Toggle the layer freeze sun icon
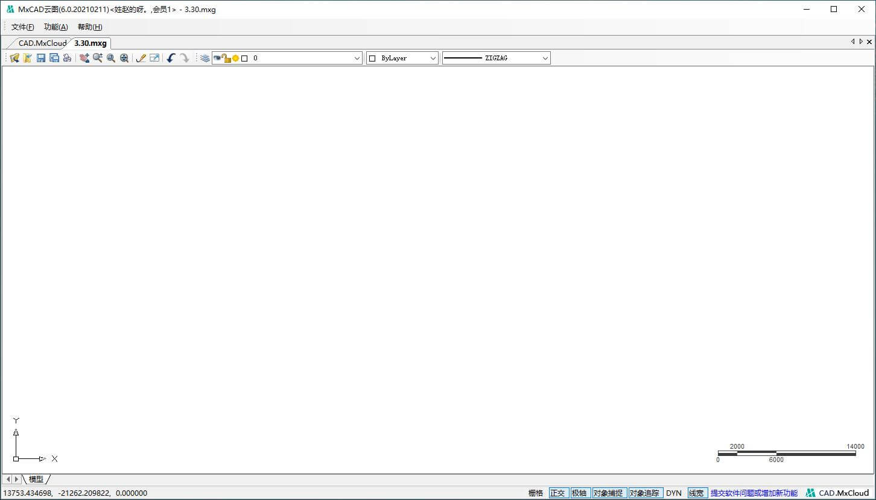Screen dimensions: 876x500 coord(235,59)
